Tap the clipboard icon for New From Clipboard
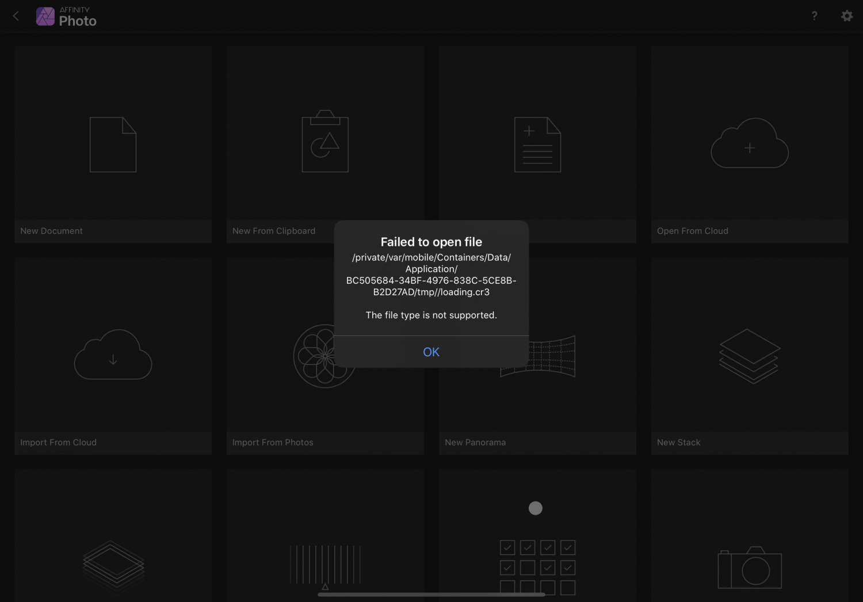Image resolution: width=863 pixels, height=602 pixels. 325,141
